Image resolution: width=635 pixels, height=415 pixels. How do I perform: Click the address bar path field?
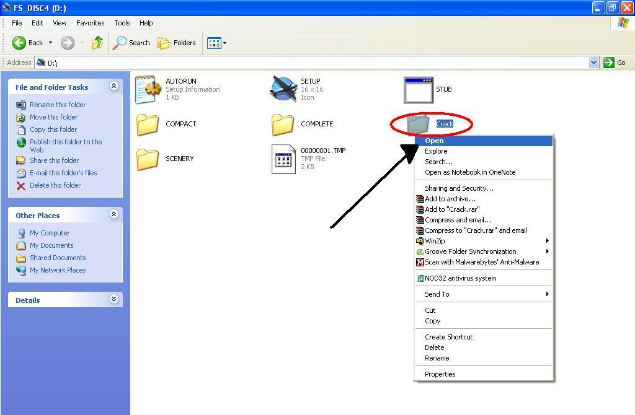coord(310,63)
